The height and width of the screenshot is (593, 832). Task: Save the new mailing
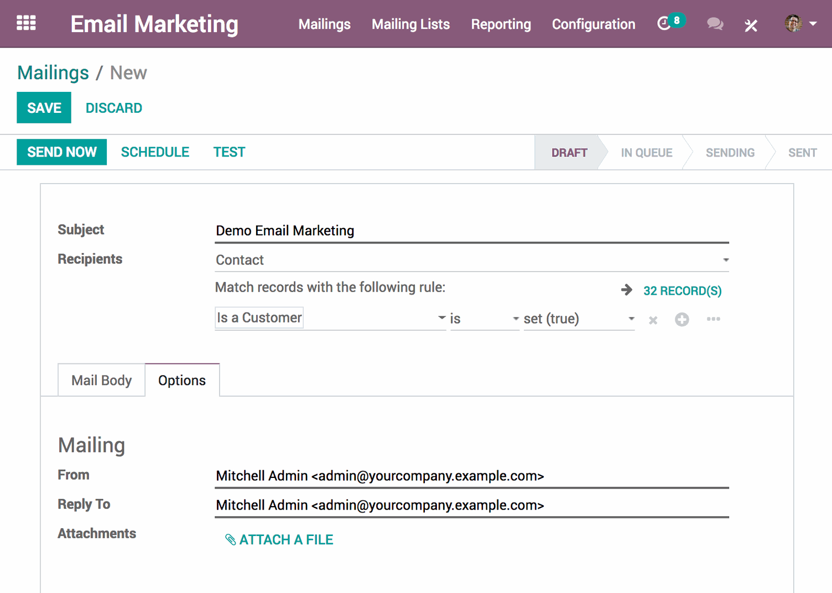tap(44, 107)
